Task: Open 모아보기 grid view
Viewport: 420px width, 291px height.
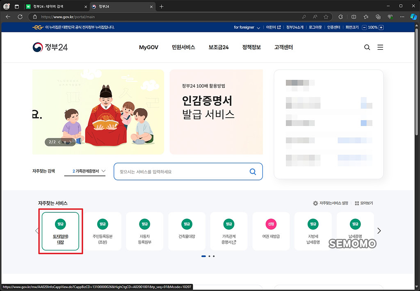Action: [364, 203]
